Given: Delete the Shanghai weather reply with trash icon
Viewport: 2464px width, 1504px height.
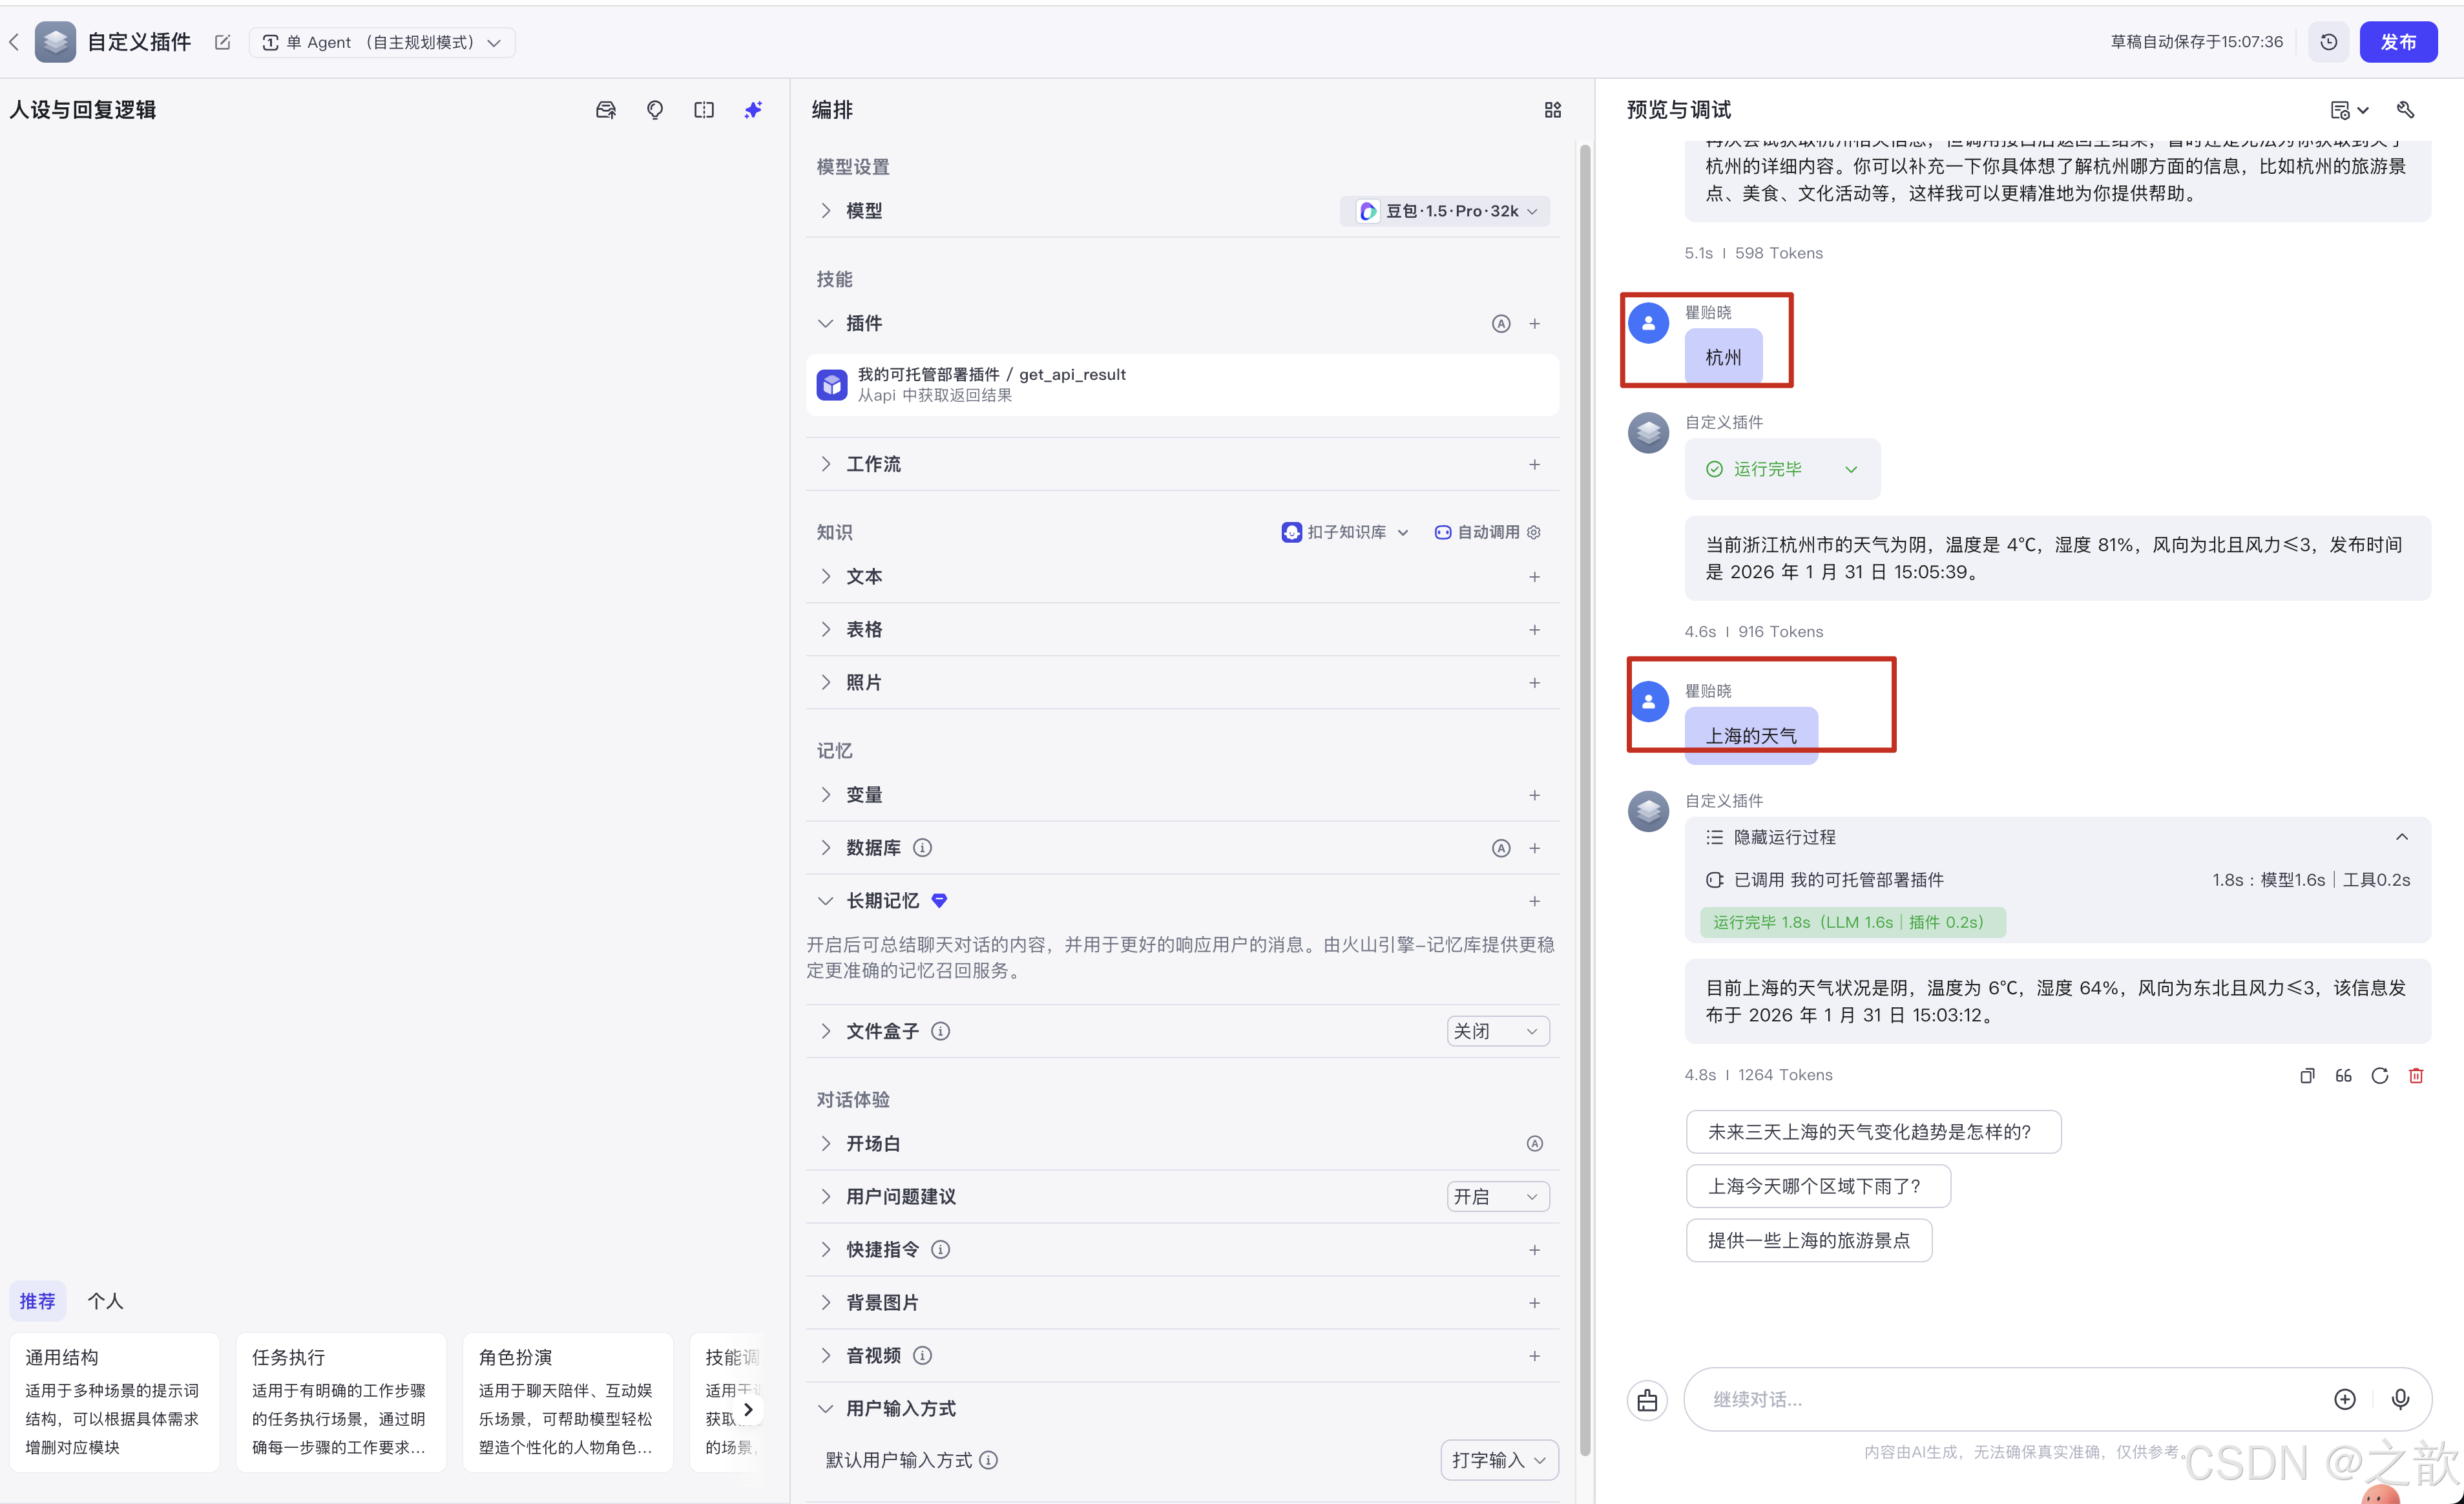Looking at the screenshot, I should pyautogui.click(x=2415, y=1075).
